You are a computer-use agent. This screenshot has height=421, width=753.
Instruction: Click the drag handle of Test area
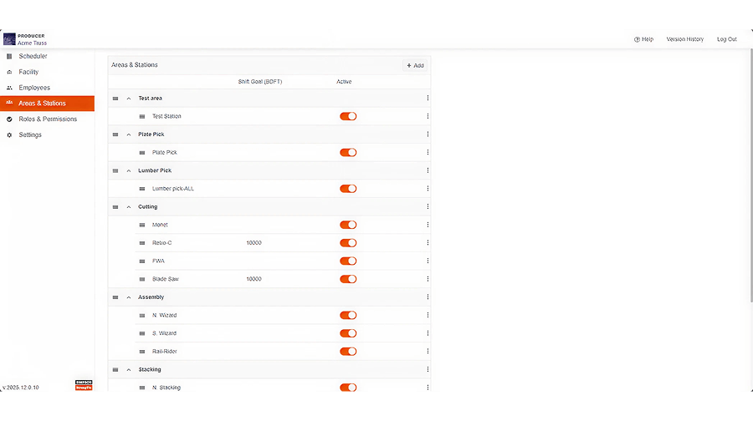click(x=115, y=99)
